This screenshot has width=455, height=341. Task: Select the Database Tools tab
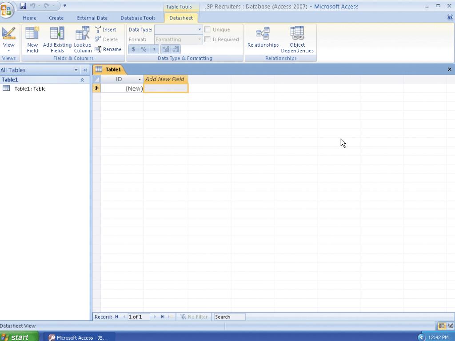tap(138, 18)
